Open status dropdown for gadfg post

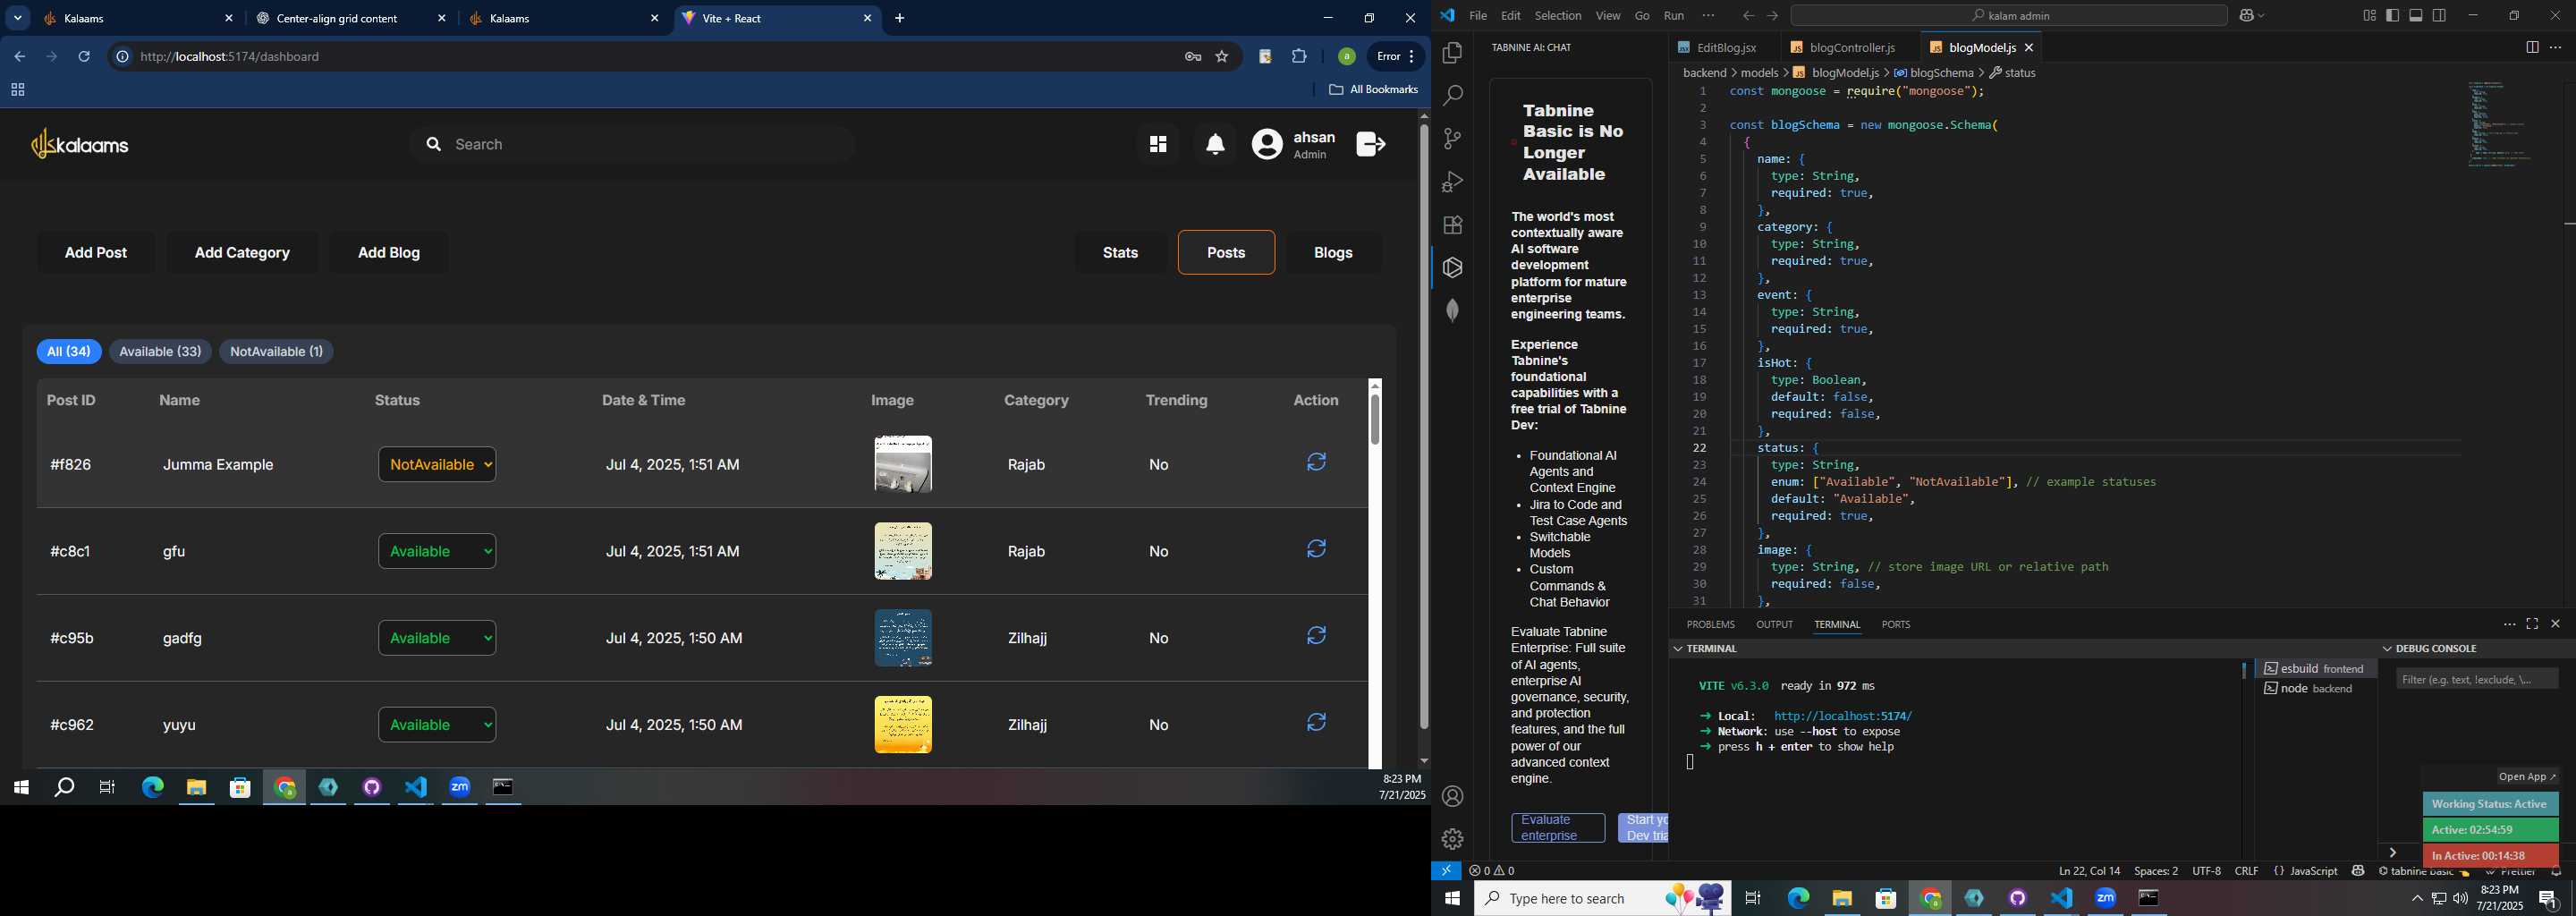coord(437,638)
